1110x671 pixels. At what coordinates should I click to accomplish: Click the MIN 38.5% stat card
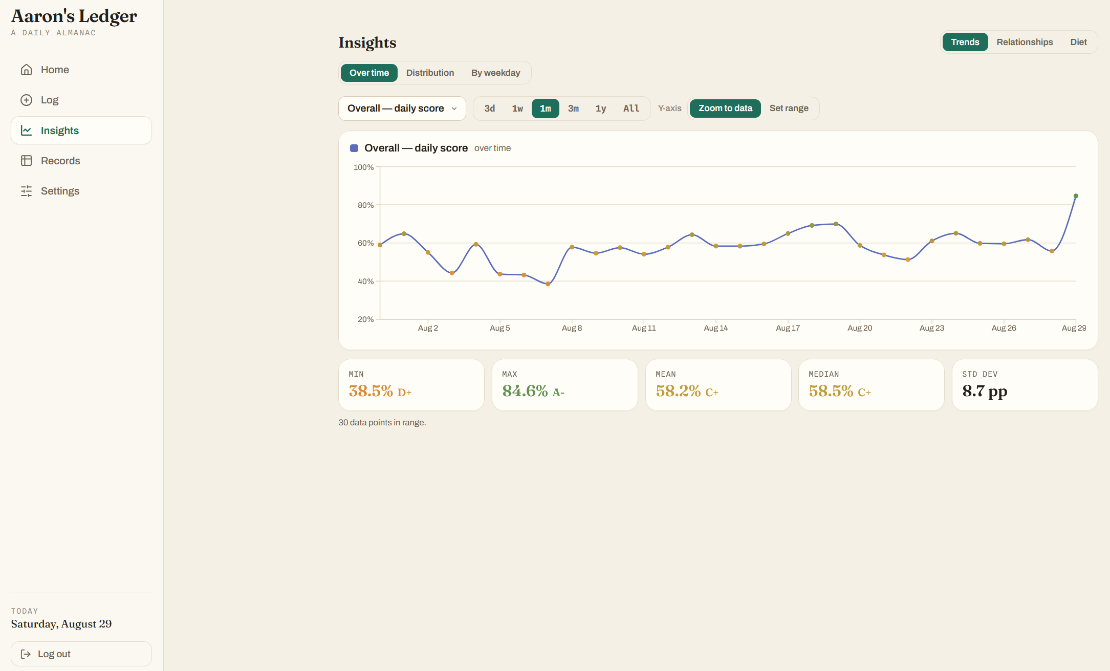(411, 385)
